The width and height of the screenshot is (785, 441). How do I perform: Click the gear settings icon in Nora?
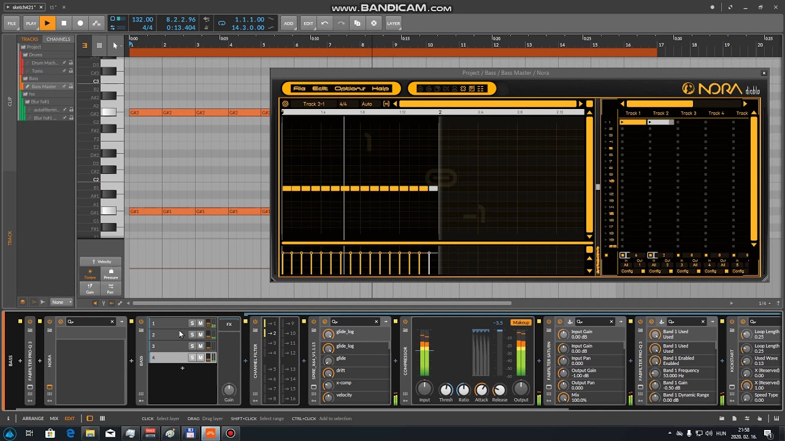[285, 104]
